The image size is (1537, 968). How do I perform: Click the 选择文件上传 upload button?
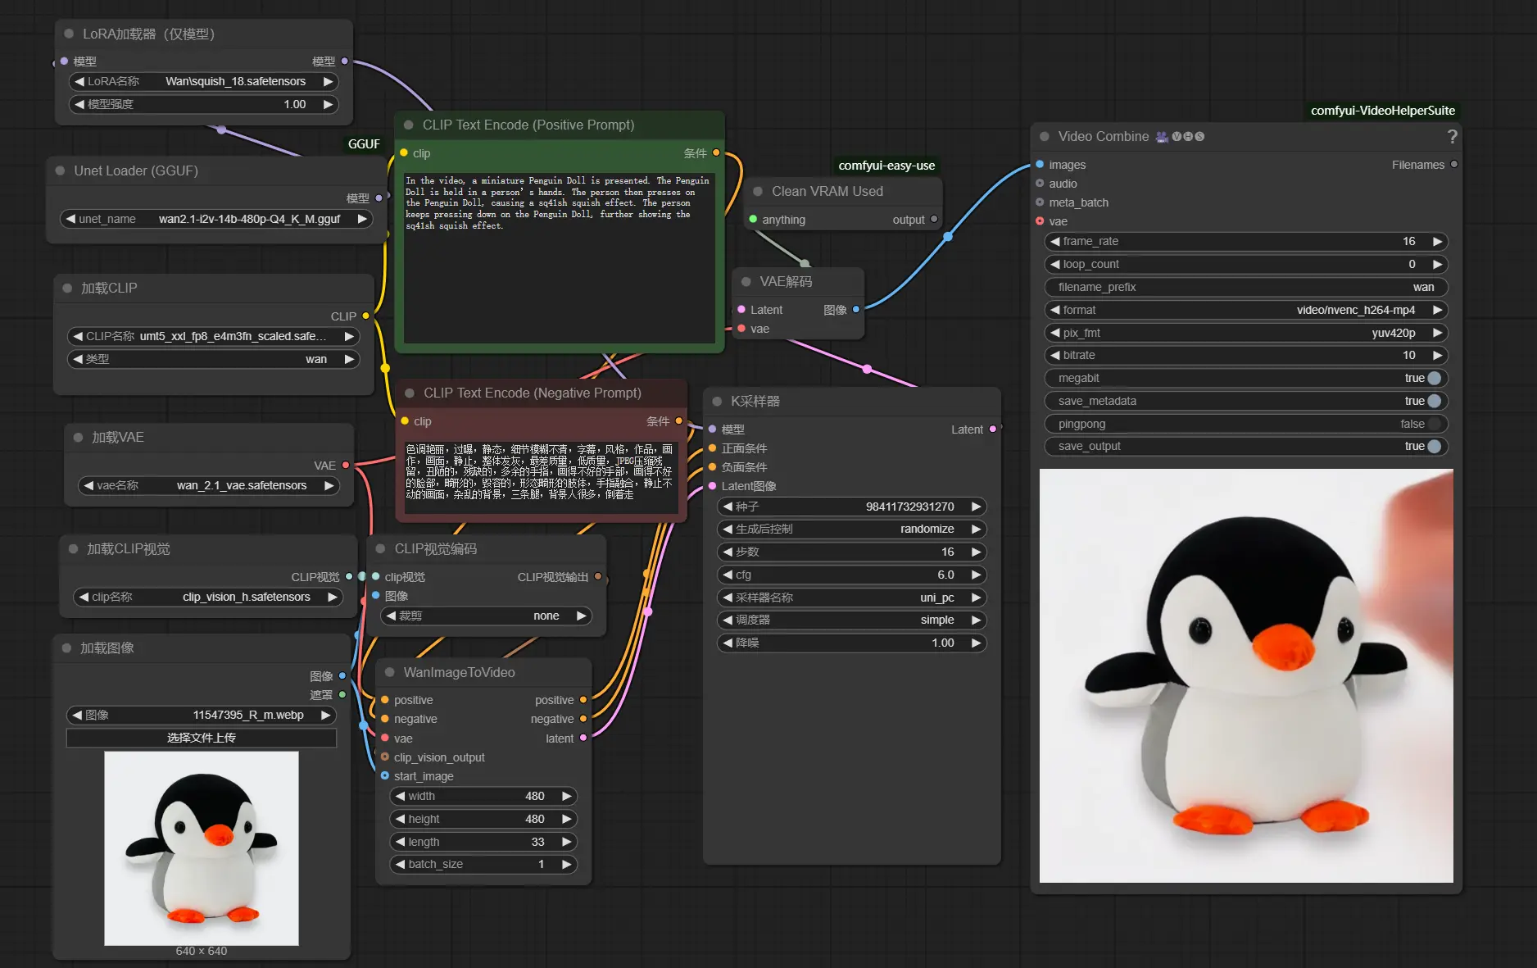coord(202,738)
